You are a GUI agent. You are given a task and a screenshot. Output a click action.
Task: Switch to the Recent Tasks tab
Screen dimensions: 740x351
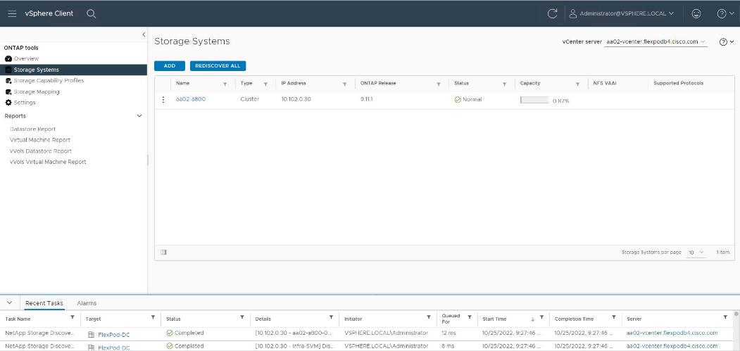(44, 303)
